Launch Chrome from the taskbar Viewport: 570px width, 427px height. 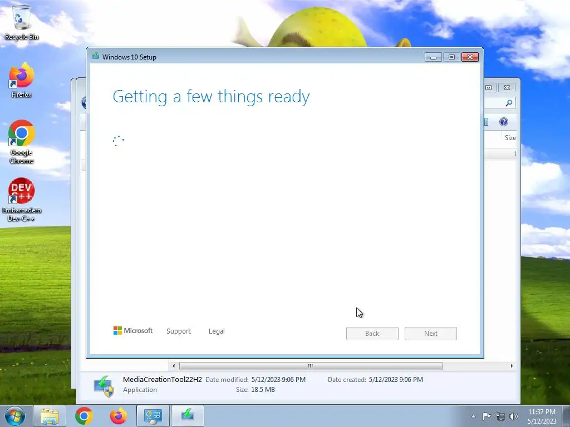click(84, 416)
